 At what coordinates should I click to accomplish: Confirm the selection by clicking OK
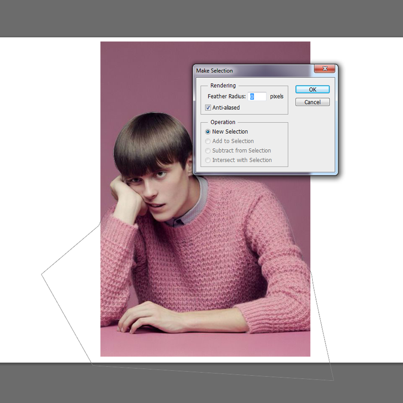(x=312, y=89)
